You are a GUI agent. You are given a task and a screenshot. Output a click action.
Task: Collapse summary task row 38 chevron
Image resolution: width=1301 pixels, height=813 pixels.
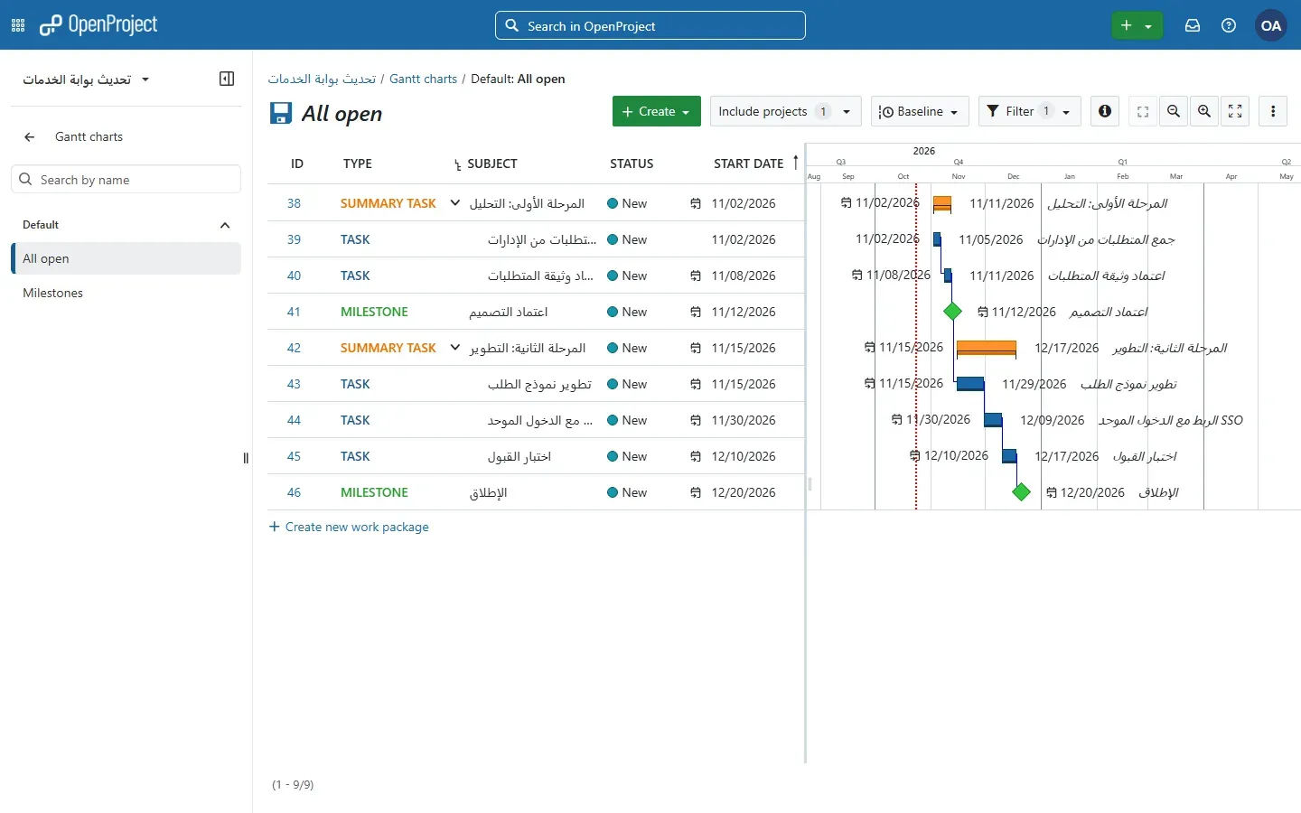(x=455, y=203)
